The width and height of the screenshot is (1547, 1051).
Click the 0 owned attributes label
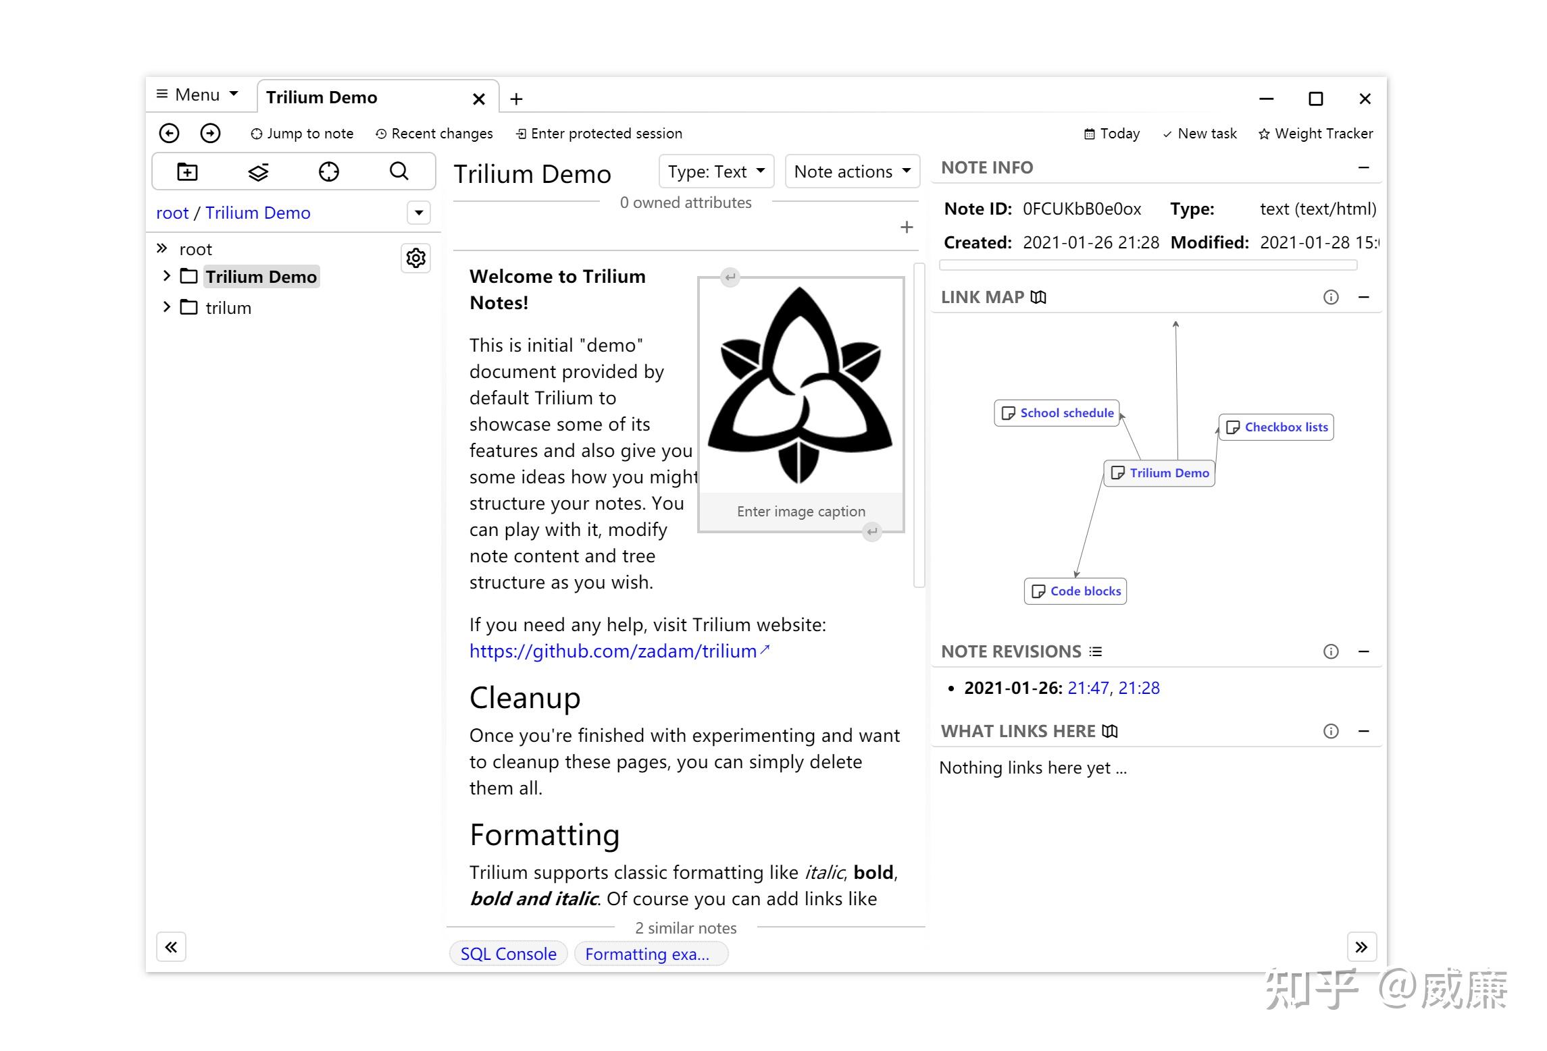(x=686, y=203)
